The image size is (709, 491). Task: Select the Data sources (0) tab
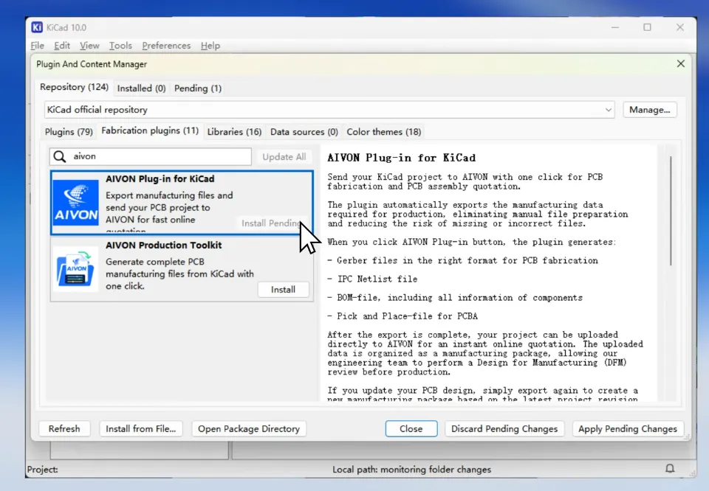[304, 132]
